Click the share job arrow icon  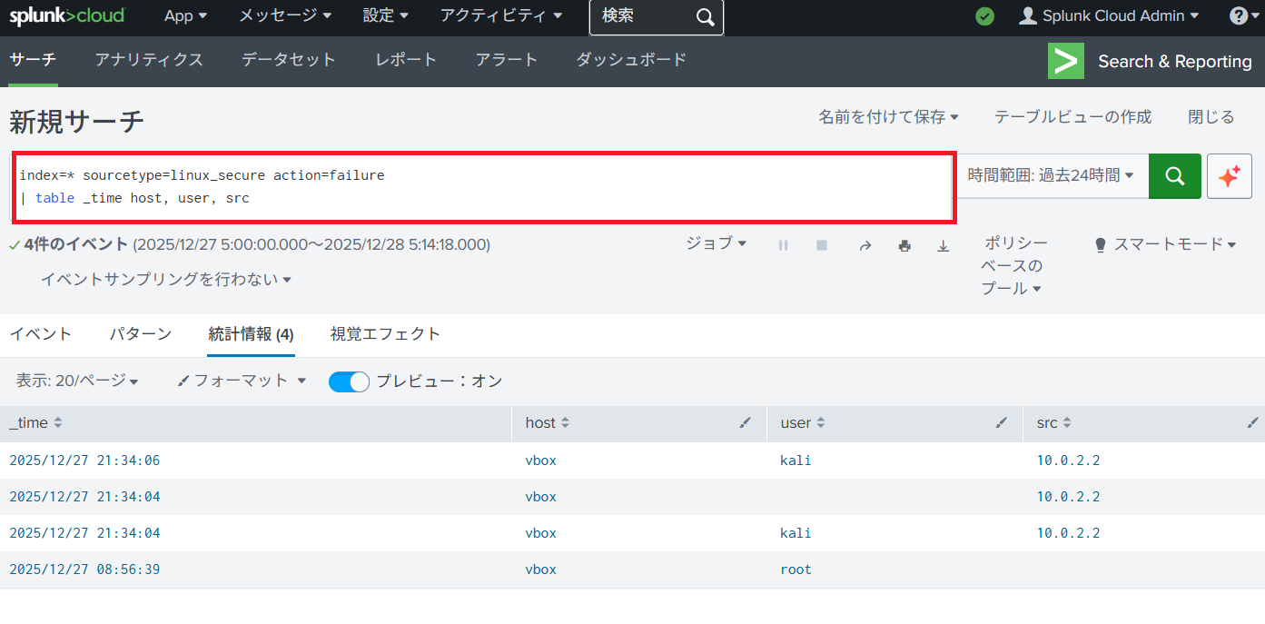click(x=865, y=245)
